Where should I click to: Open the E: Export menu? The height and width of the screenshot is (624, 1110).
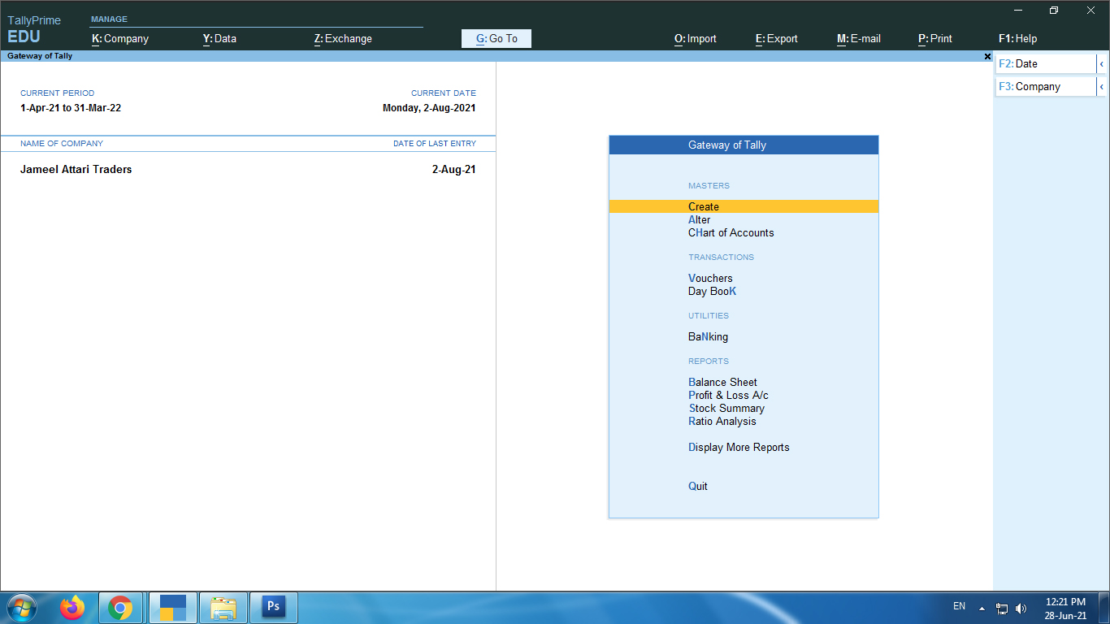coord(777,38)
